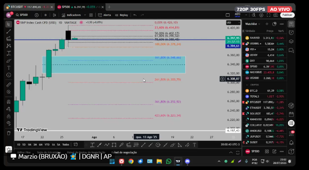Open the Fibonacci retracement tools group

coord(9,39)
